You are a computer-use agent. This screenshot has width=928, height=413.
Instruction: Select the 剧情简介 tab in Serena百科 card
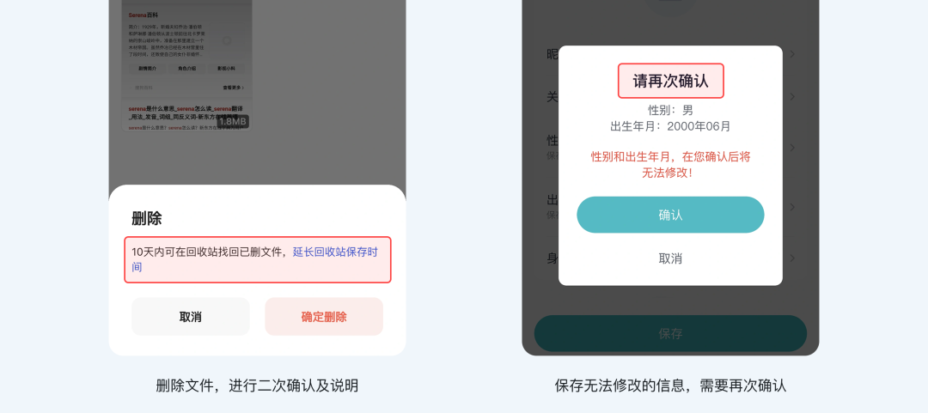(x=148, y=69)
